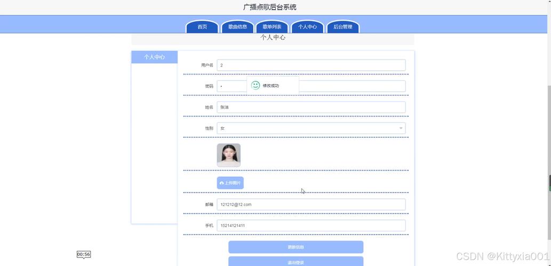Viewport: 551px width, 266px height.
Task: Open the 后台管理 tab
Action: click(x=342, y=27)
